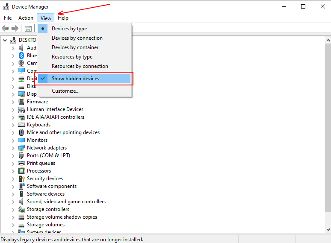The image size is (331, 243).
Task: Click the Bluetooth category icon
Action: click(x=21, y=56)
